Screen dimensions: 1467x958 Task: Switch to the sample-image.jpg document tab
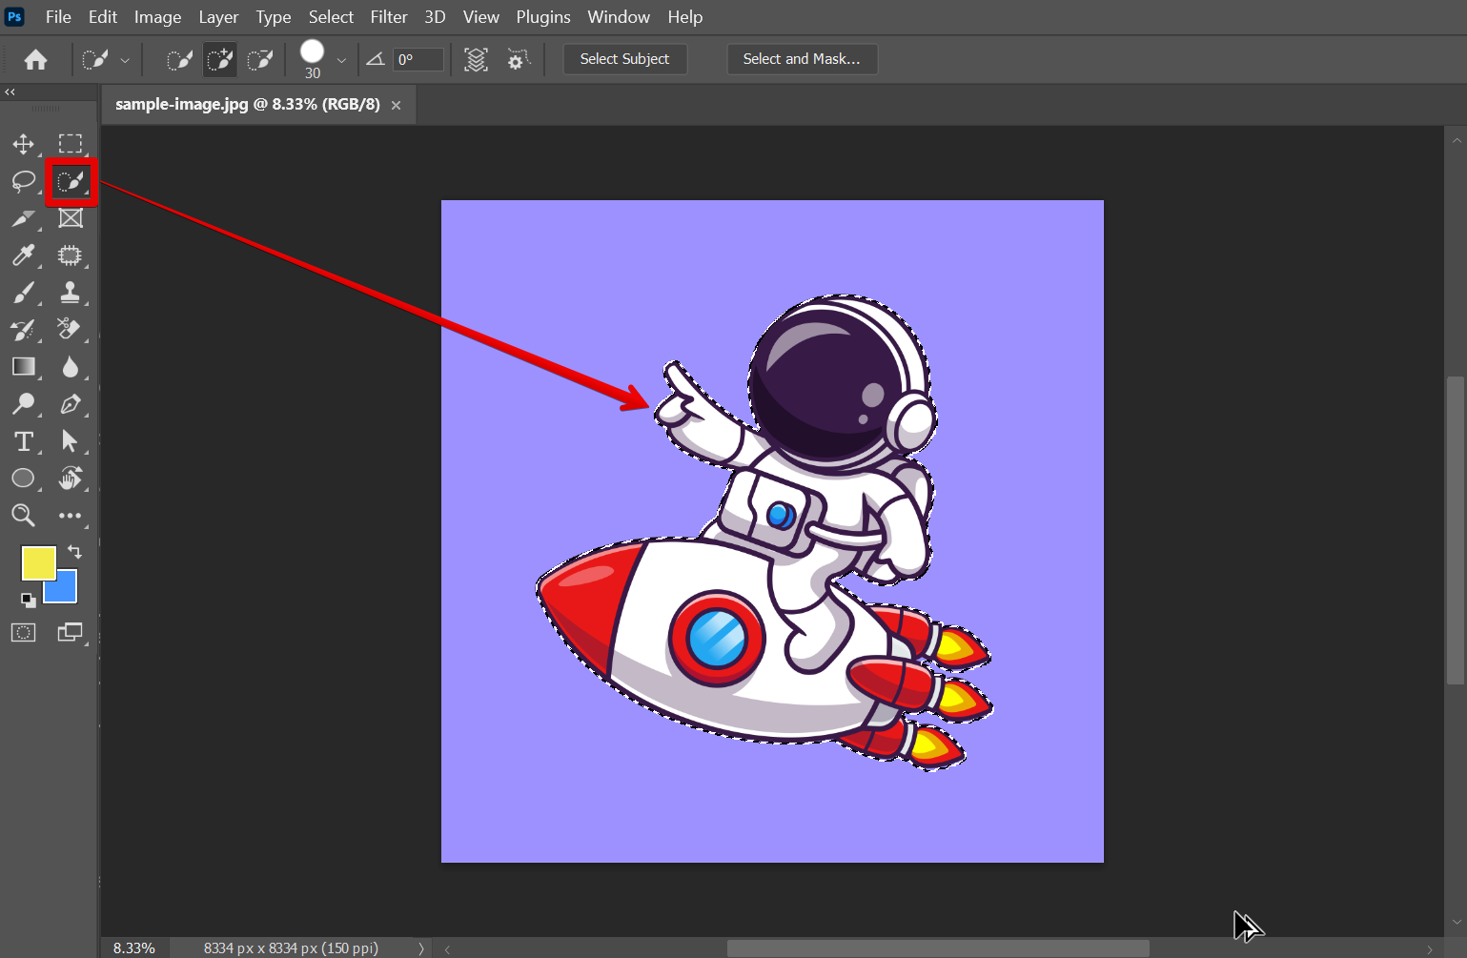(247, 104)
